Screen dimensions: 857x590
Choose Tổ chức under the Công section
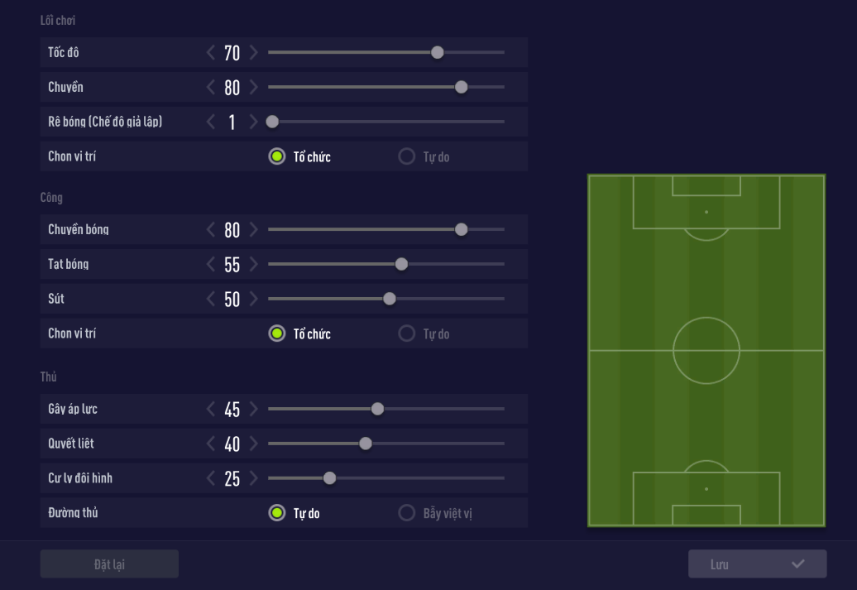(277, 333)
